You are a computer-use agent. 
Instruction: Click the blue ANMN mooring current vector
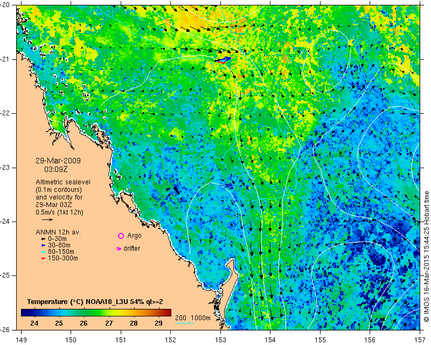click(x=224, y=59)
